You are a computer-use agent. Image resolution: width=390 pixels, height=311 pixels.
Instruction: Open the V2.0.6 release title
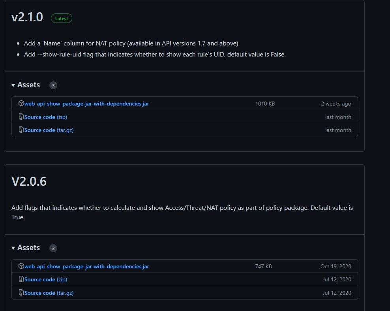tap(29, 181)
